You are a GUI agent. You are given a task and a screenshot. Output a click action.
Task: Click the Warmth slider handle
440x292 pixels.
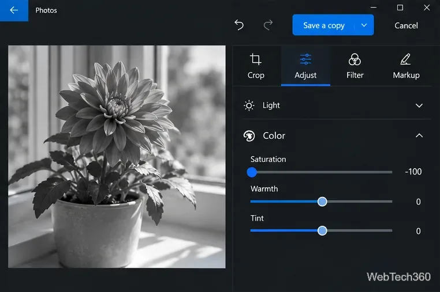point(322,202)
